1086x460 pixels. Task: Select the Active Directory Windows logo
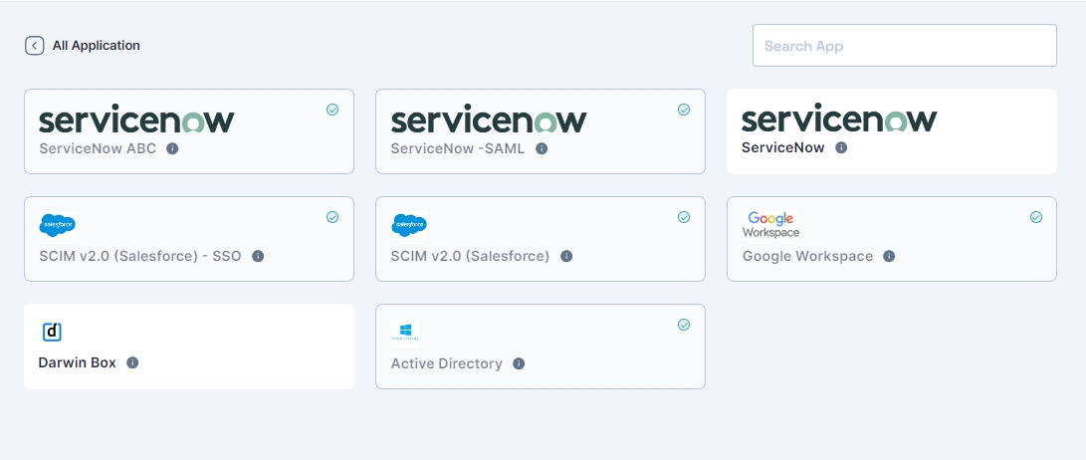(405, 332)
